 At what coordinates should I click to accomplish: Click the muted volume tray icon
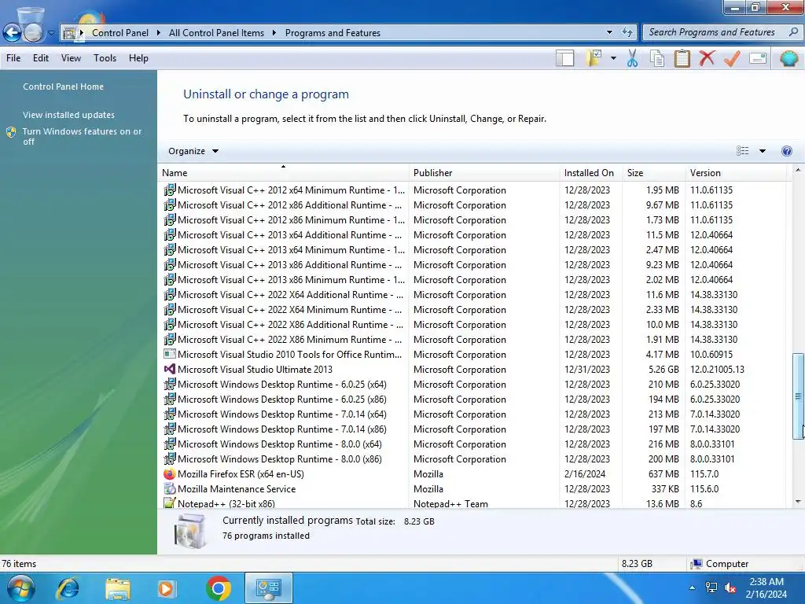point(730,587)
